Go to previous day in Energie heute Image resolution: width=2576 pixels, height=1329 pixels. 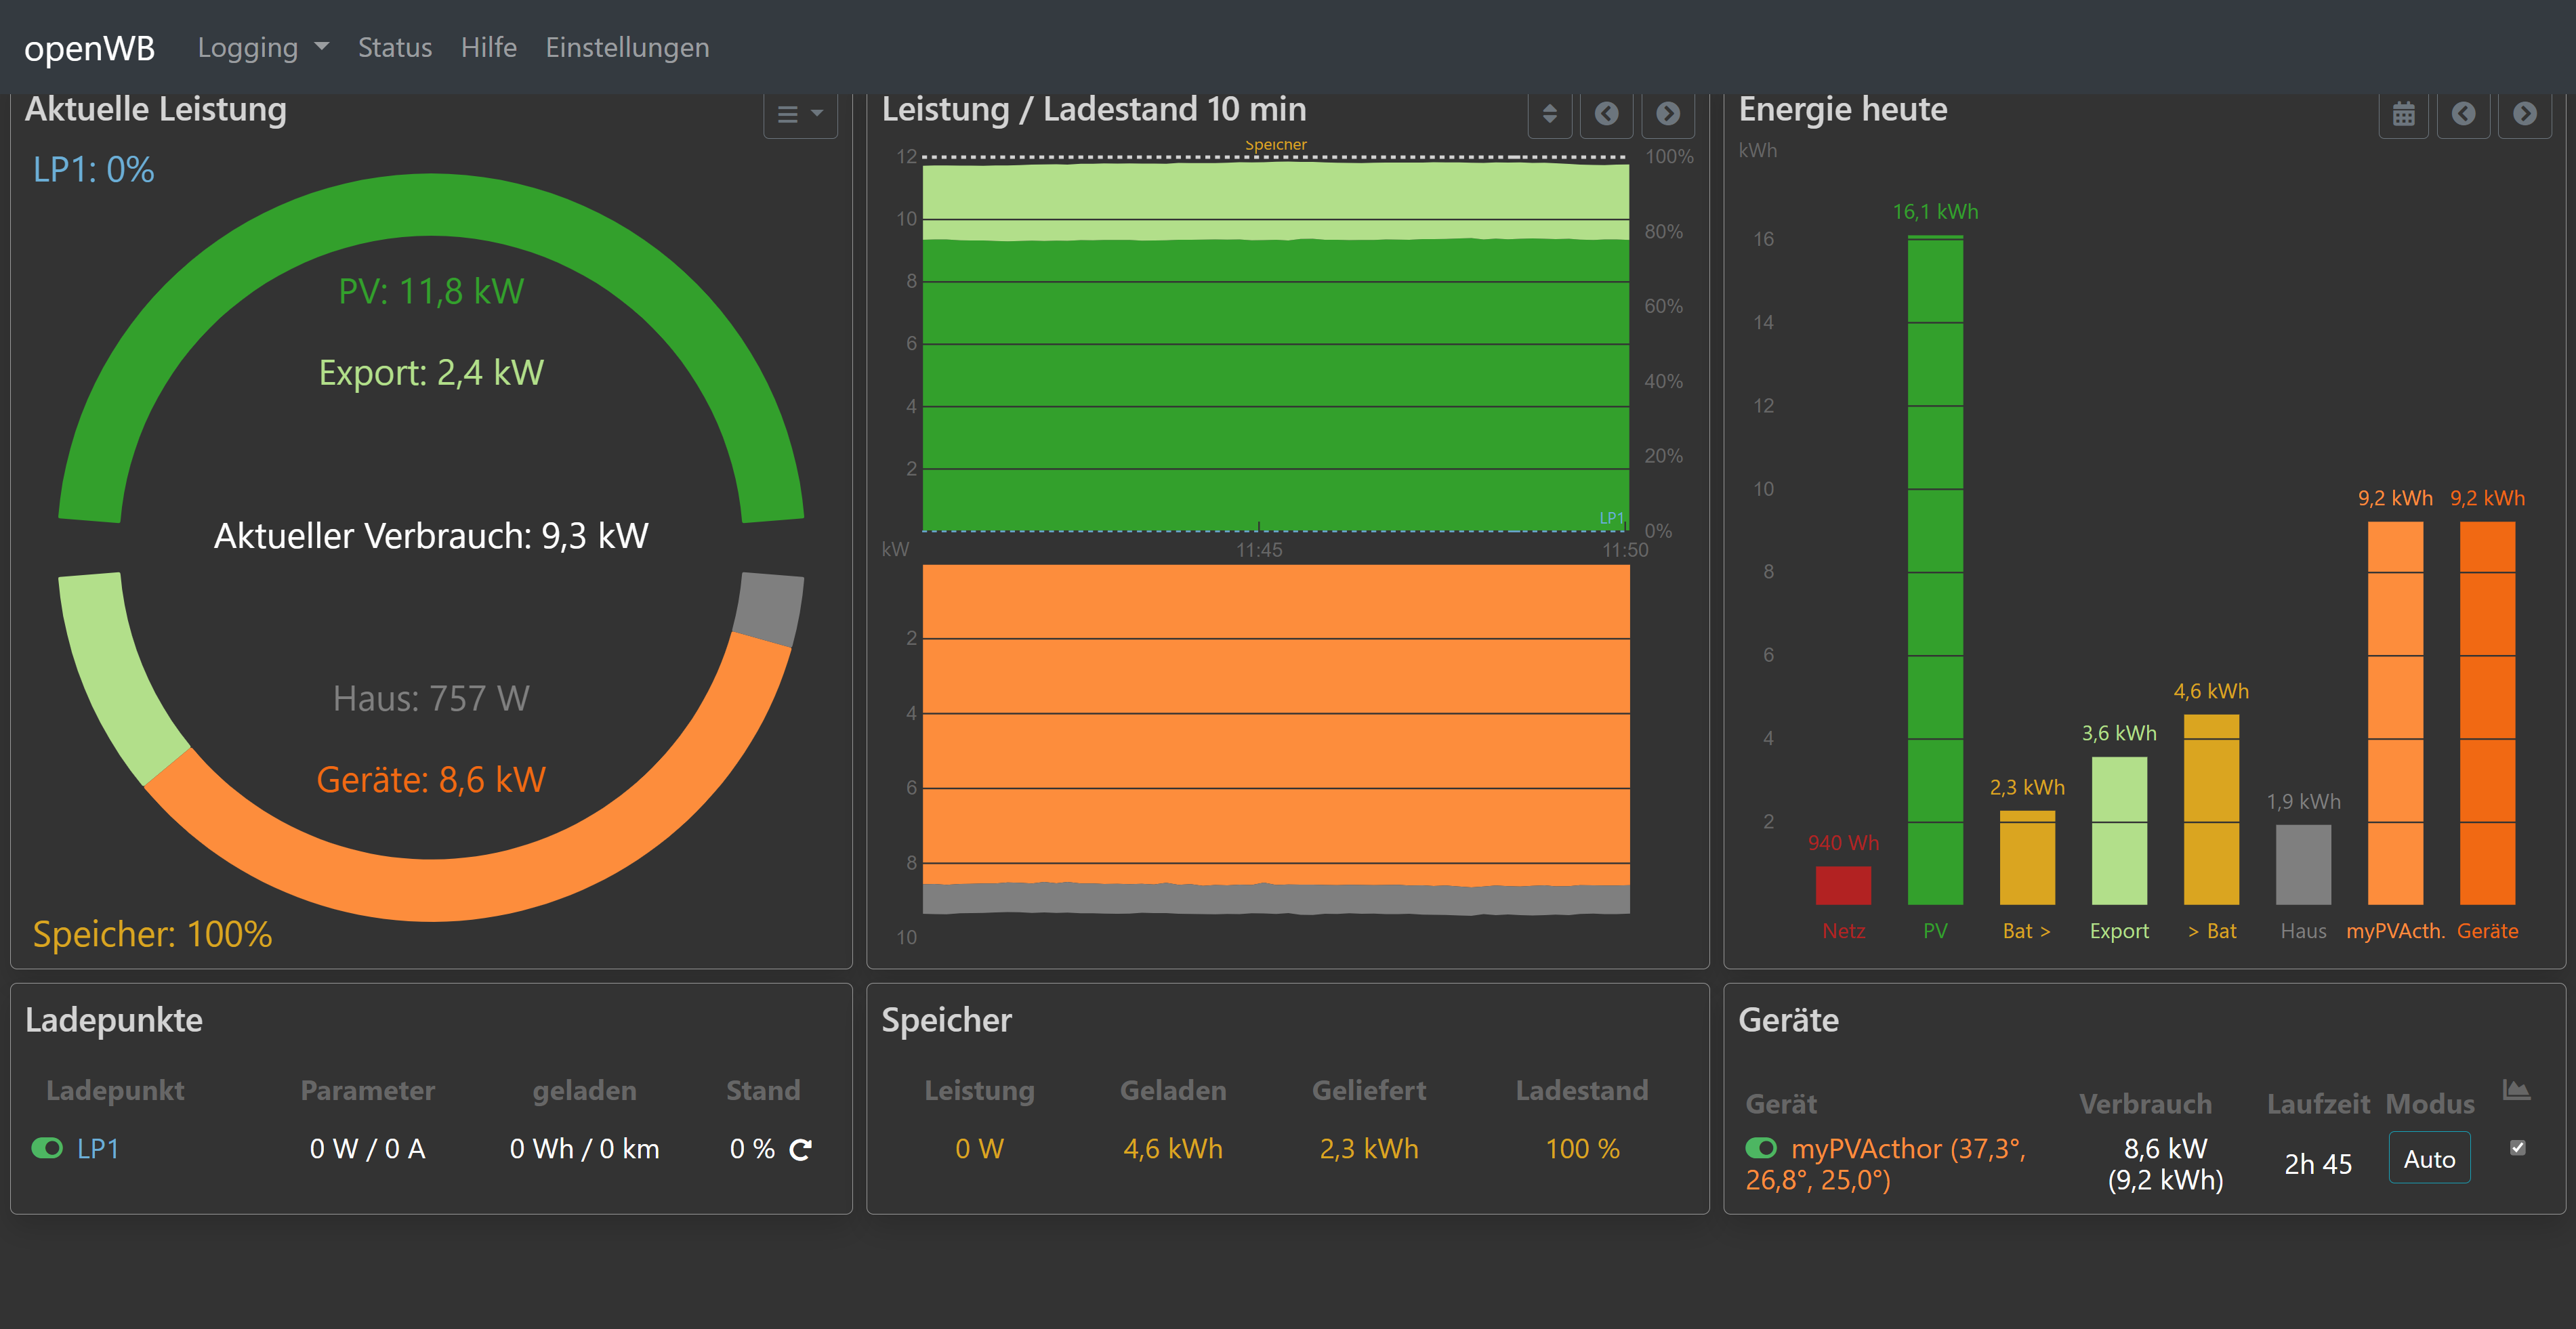tap(2463, 114)
